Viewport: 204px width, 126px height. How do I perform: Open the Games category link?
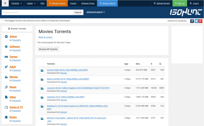[x=13, y=57]
